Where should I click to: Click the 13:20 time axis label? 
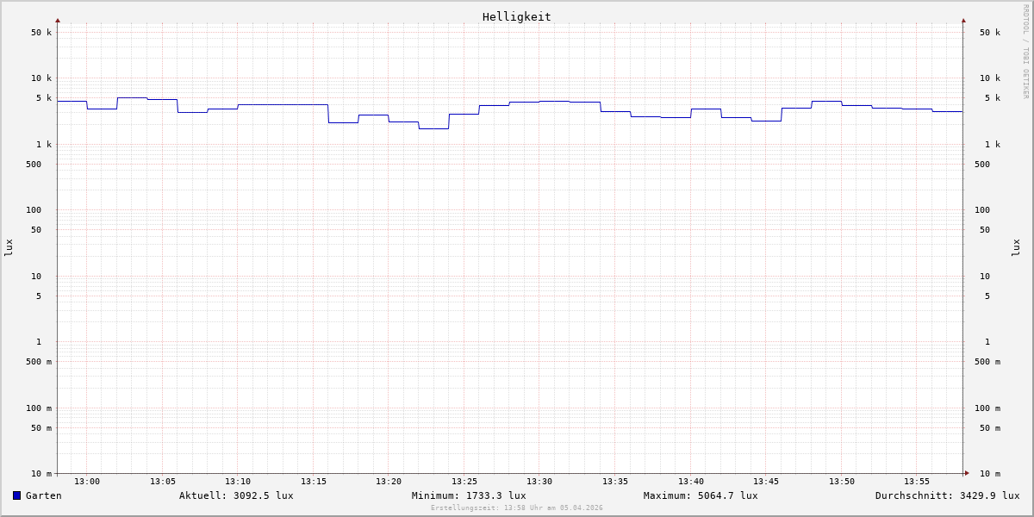389,481
